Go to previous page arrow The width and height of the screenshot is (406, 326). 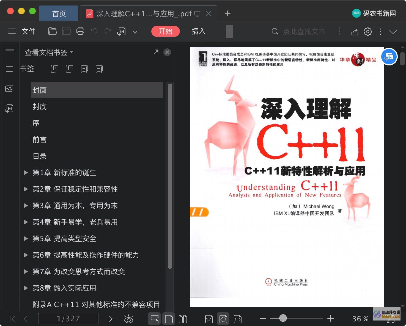[x=26, y=319]
